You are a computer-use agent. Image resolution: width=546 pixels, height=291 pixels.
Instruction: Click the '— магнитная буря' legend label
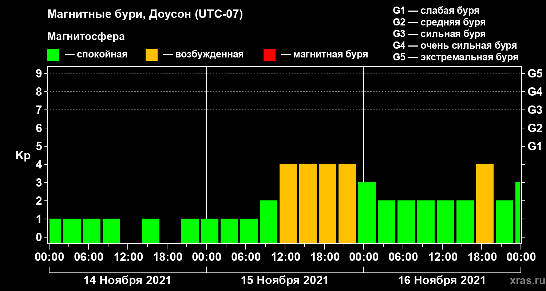pyautogui.click(x=324, y=55)
